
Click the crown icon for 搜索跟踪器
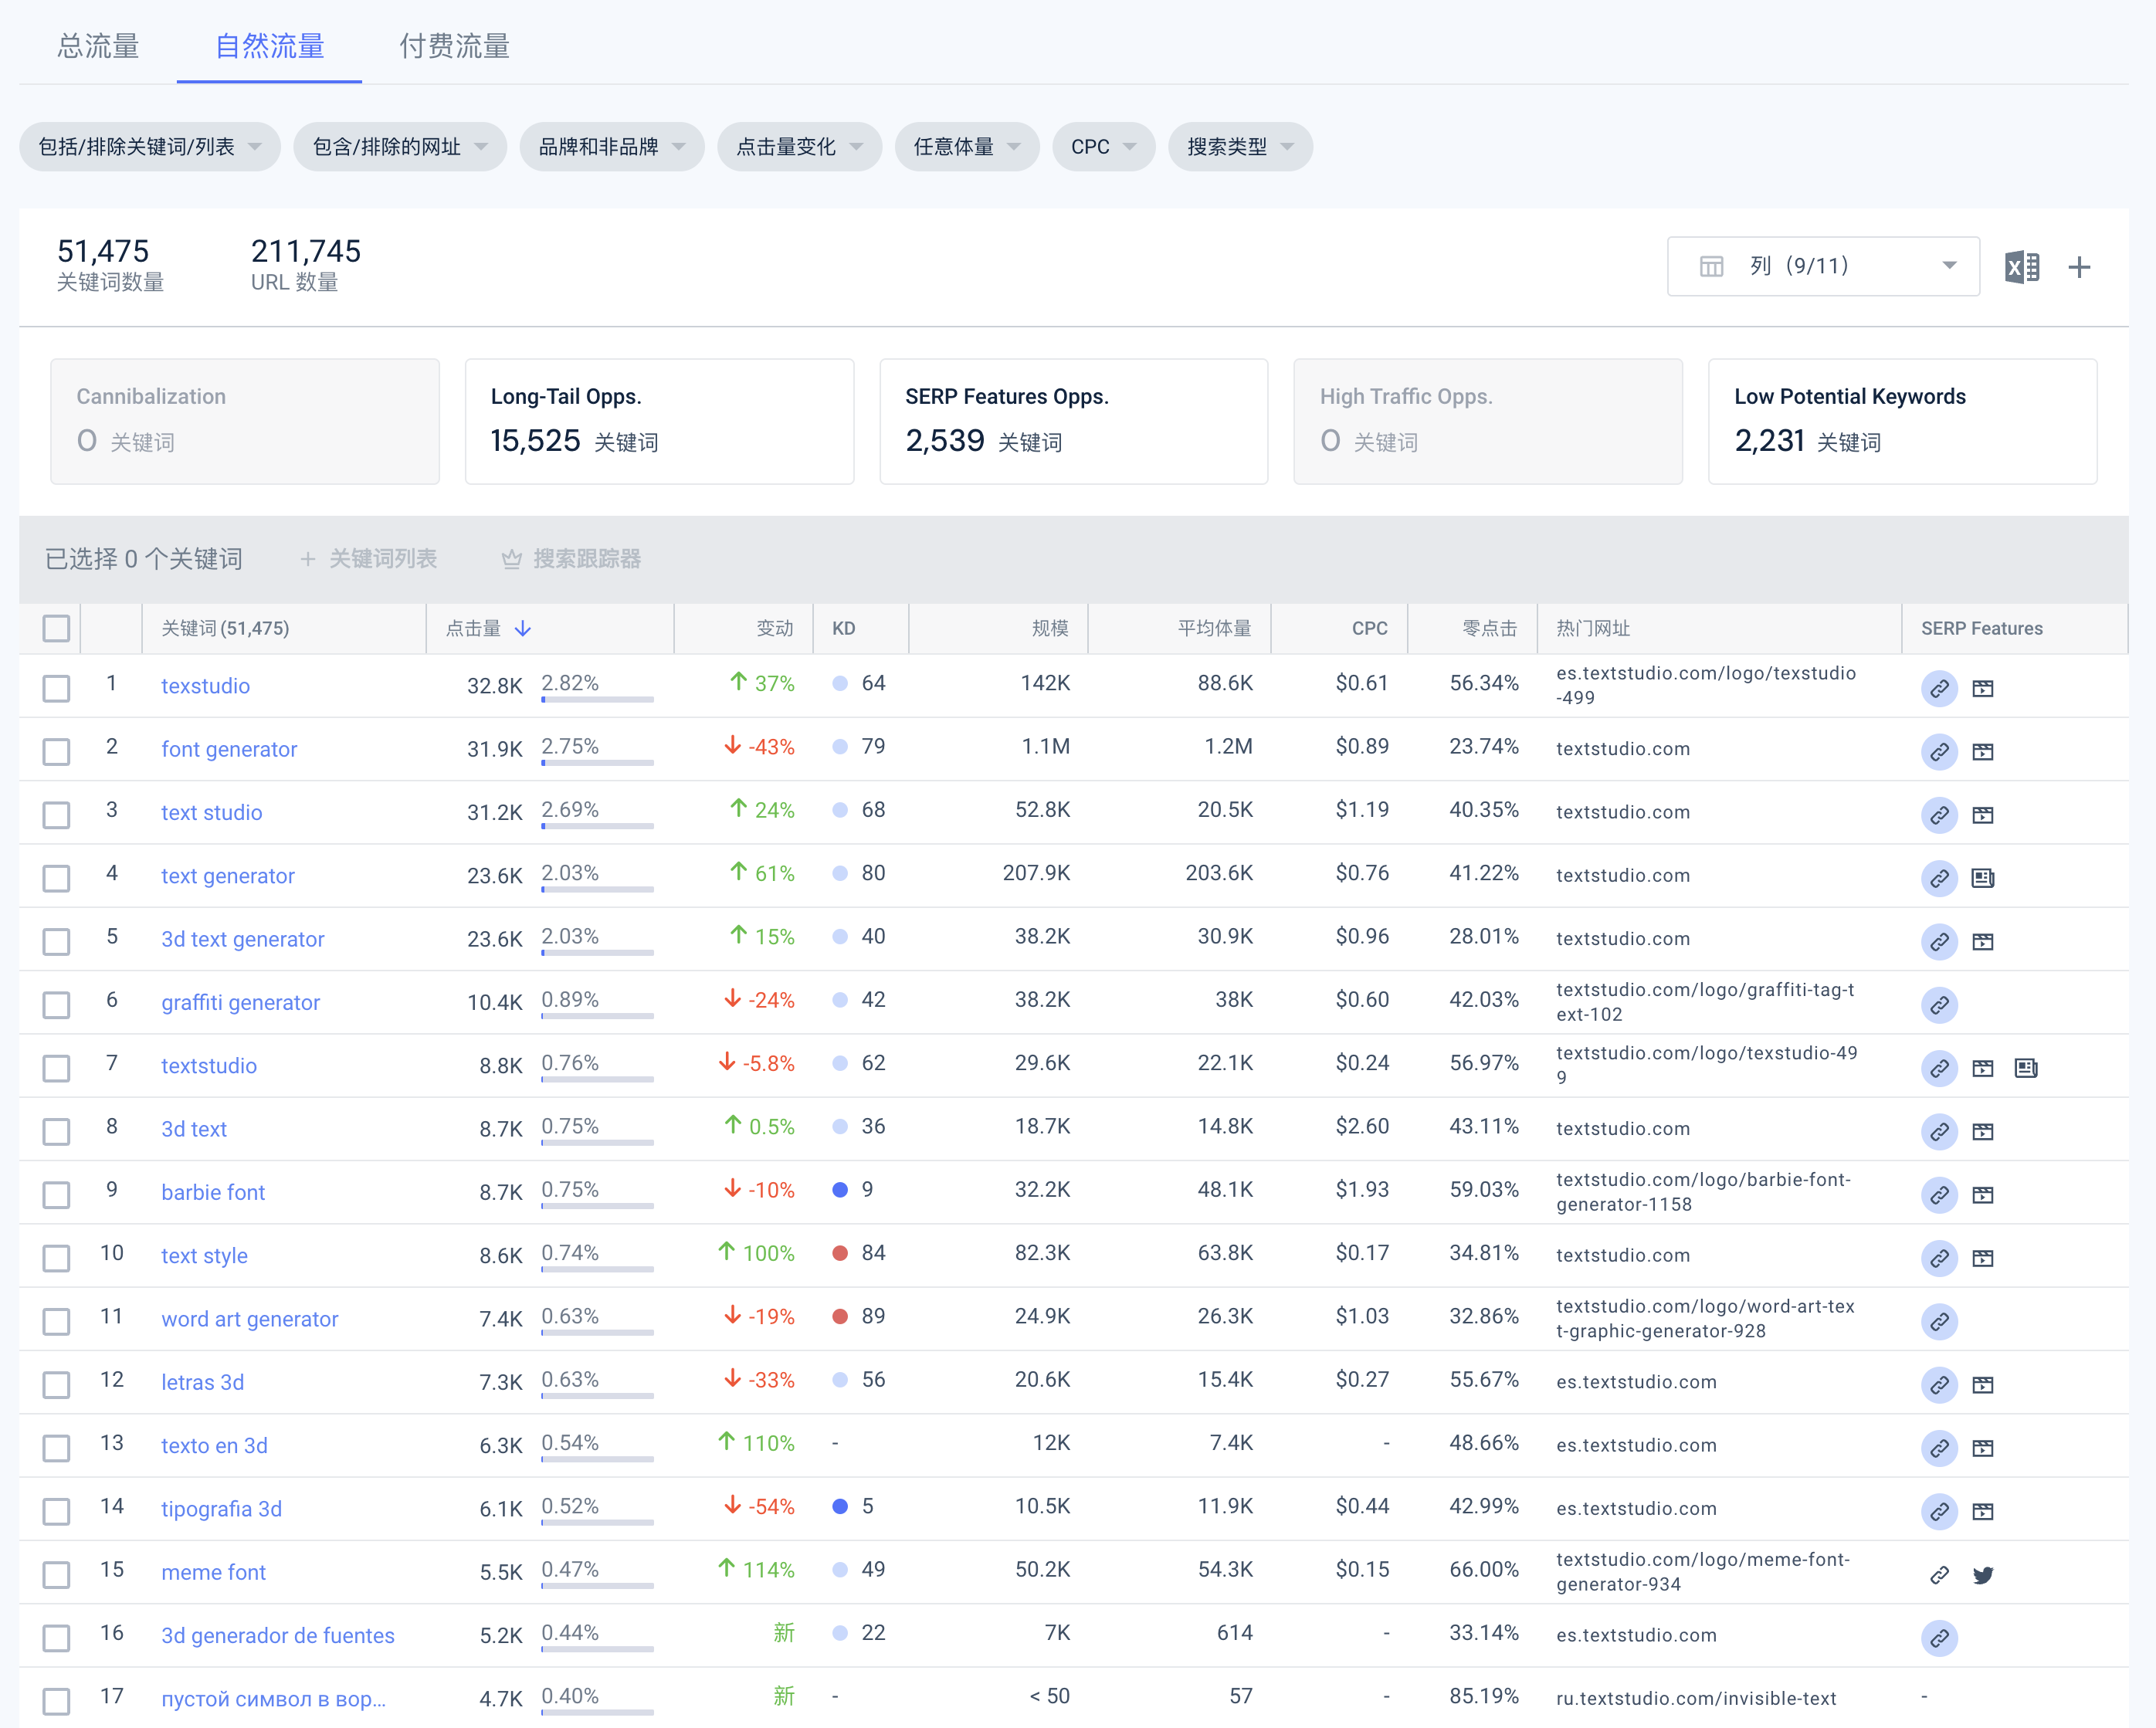(x=512, y=559)
